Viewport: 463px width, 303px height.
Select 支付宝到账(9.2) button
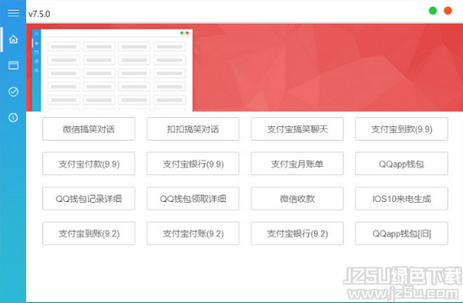tap(88, 233)
